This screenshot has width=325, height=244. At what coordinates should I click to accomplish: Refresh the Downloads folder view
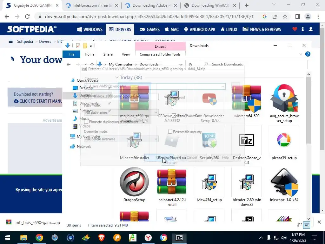(190, 64)
